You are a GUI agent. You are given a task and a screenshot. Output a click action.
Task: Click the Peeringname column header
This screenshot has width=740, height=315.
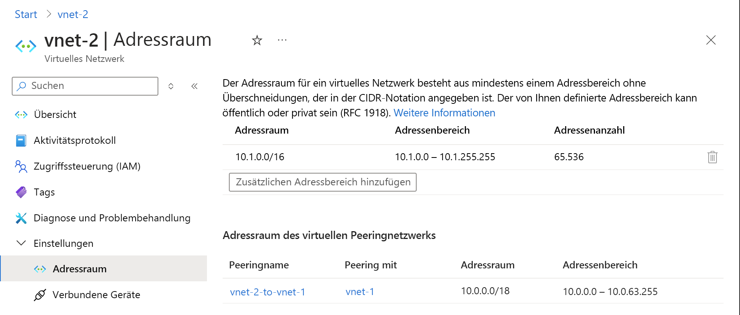point(259,265)
